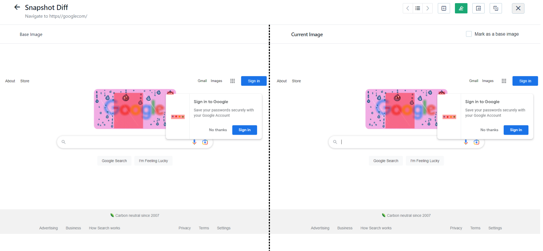Click the ignore region selection icon
Screen dimensions: 543x251
479,8
